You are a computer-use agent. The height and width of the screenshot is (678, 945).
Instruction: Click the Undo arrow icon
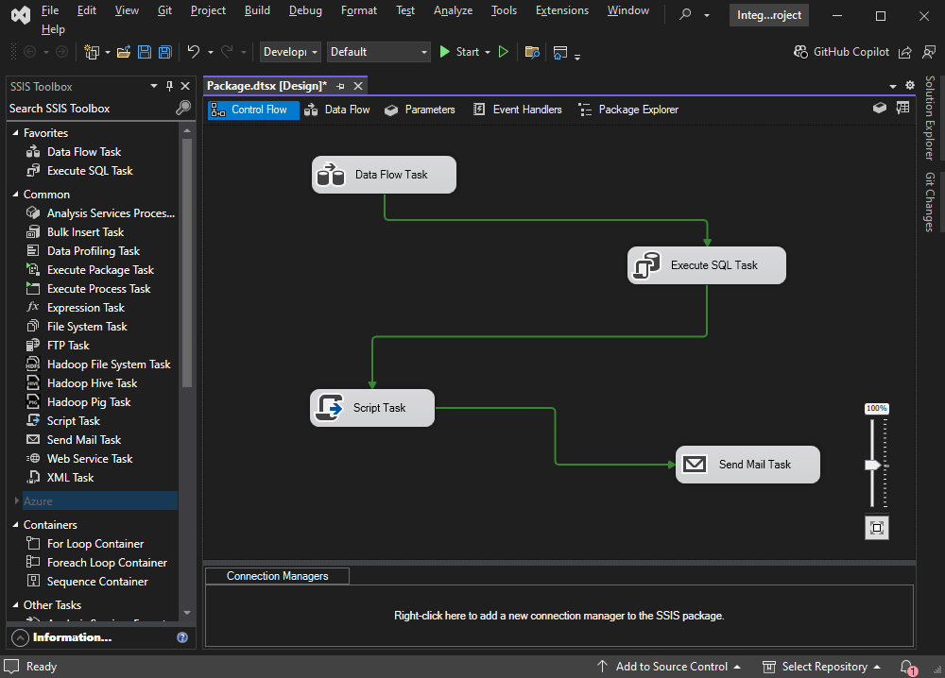pos(193,52)
